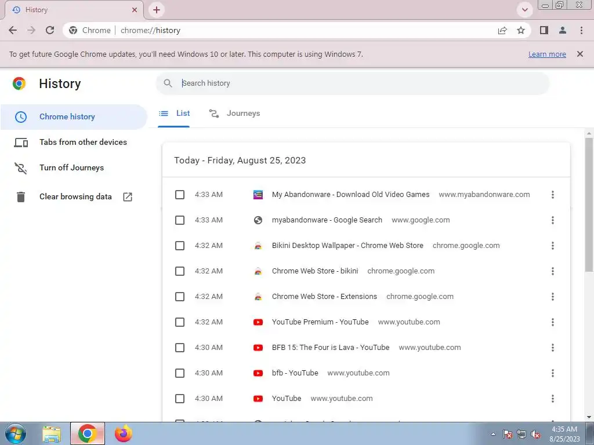The width and height of the screenshot is (594, 445).
Task: Open myabandonware - Google Search link
Action: [x=327, y=220]
